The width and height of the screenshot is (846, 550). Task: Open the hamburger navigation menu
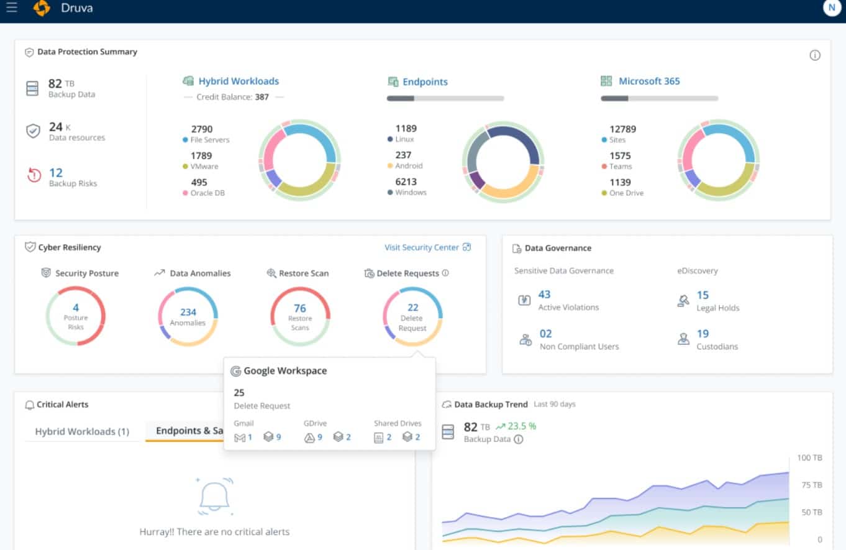12,8
